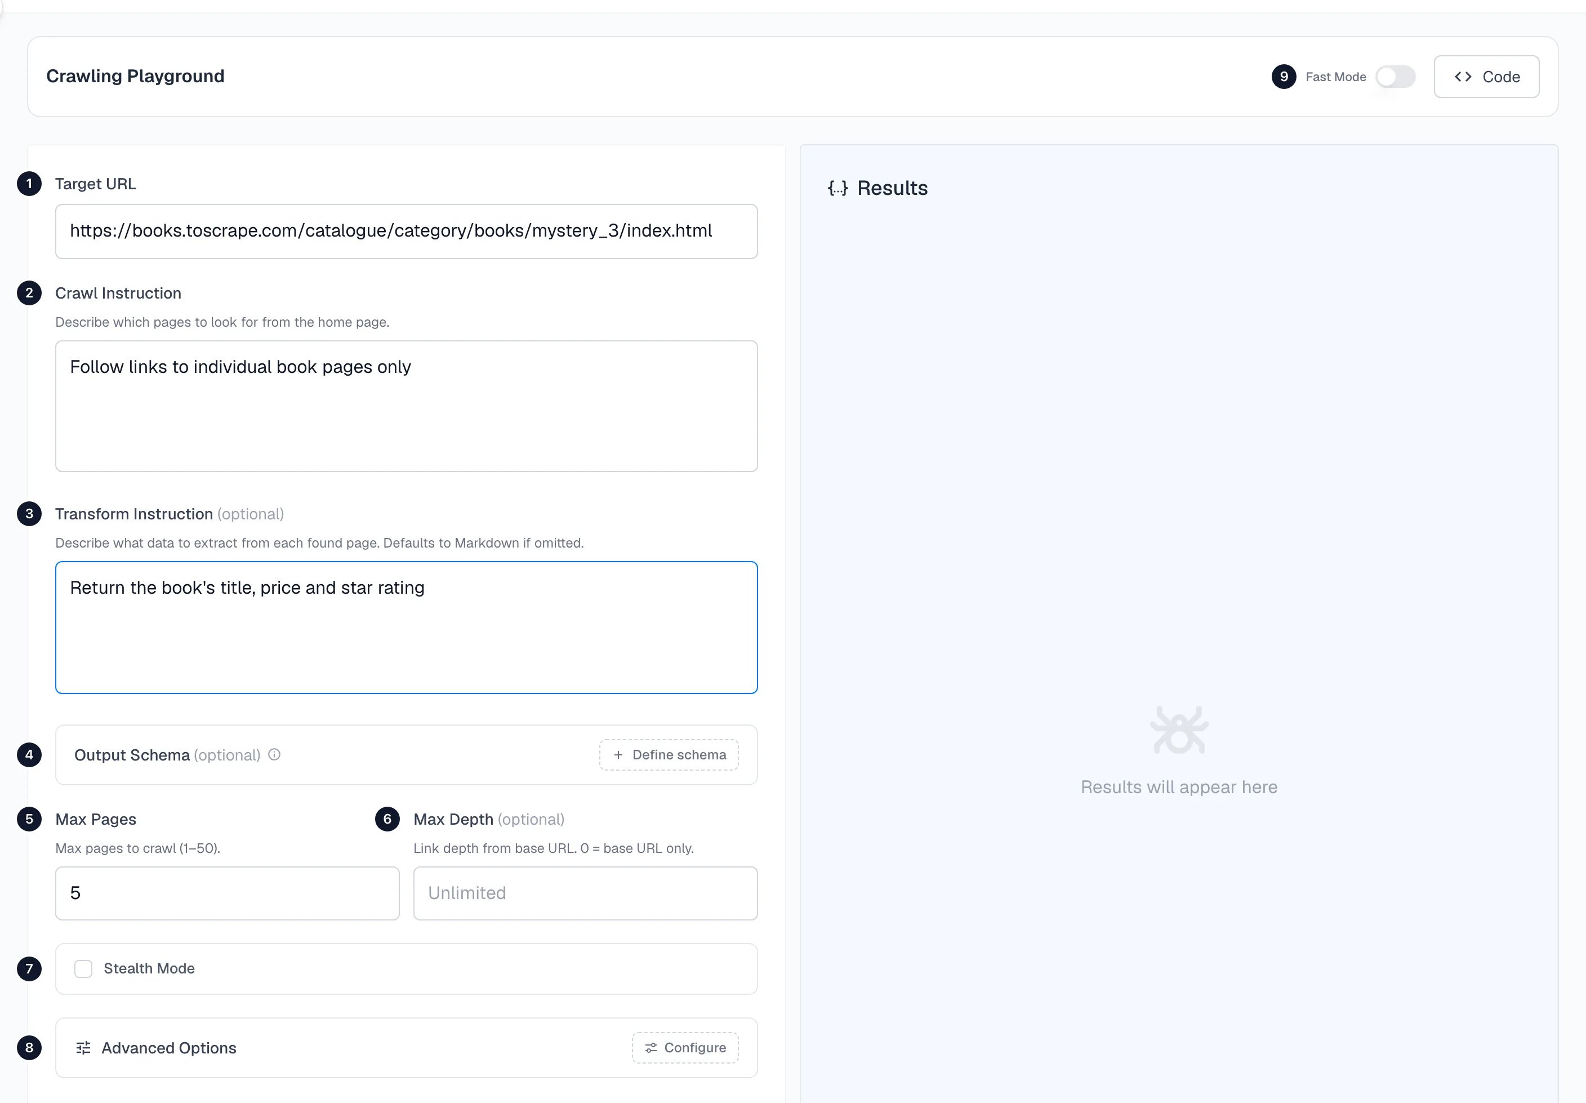Click the Results braces icon
This screenshot has height=1103, width=1586.
tap(837, 188)
